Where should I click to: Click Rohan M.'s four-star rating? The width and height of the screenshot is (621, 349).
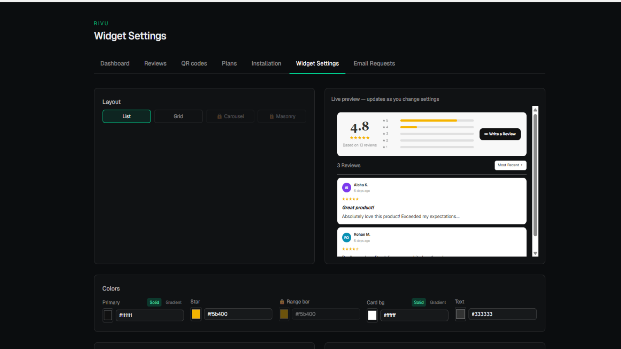(350, 249)
